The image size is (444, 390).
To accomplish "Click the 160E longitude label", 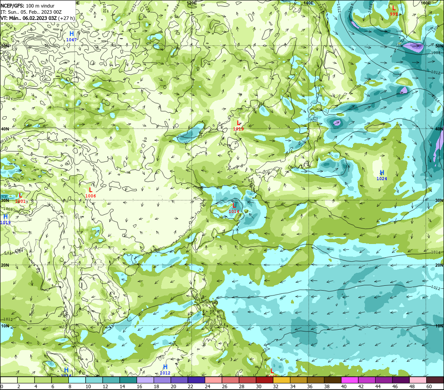I will (x=426, y=3).
